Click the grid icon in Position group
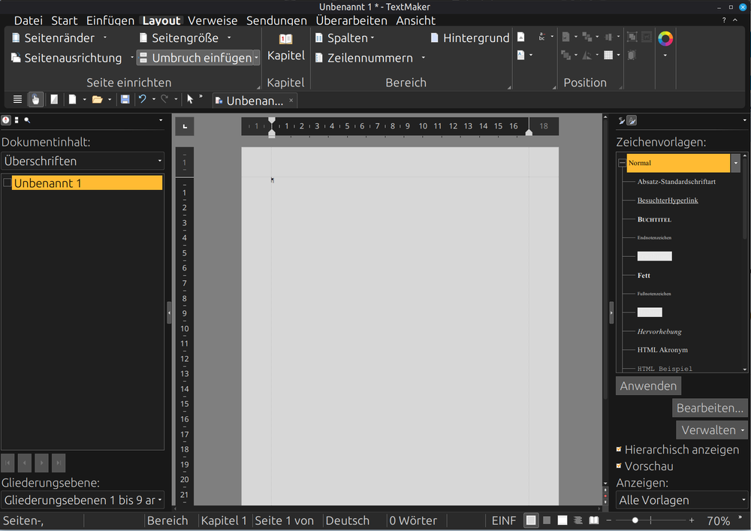 [x=608, y=56]
